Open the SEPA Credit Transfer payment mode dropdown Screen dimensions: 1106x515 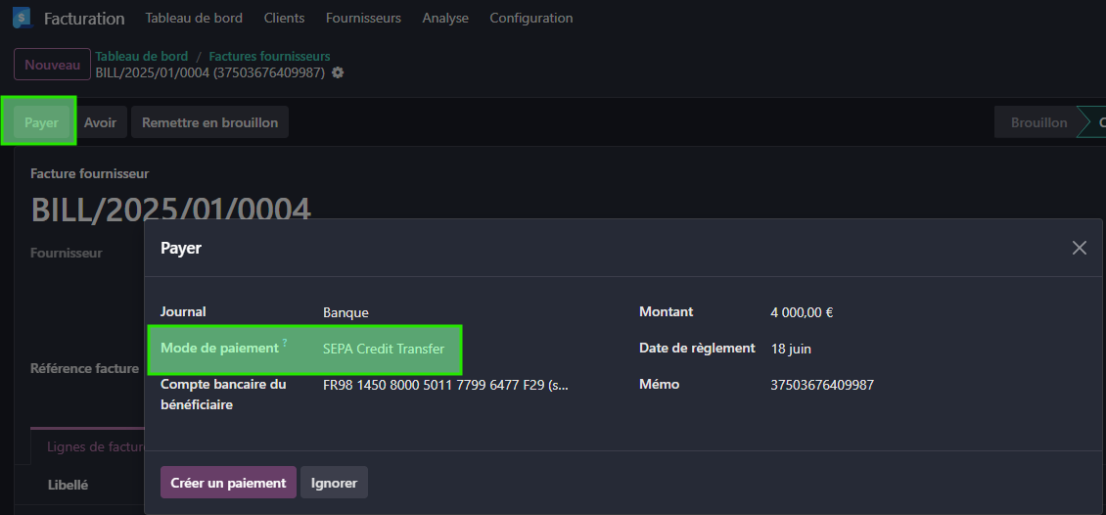[x=384, y=349]
